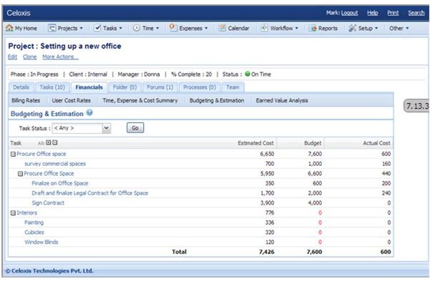Open the Other menu

point(399,28)
